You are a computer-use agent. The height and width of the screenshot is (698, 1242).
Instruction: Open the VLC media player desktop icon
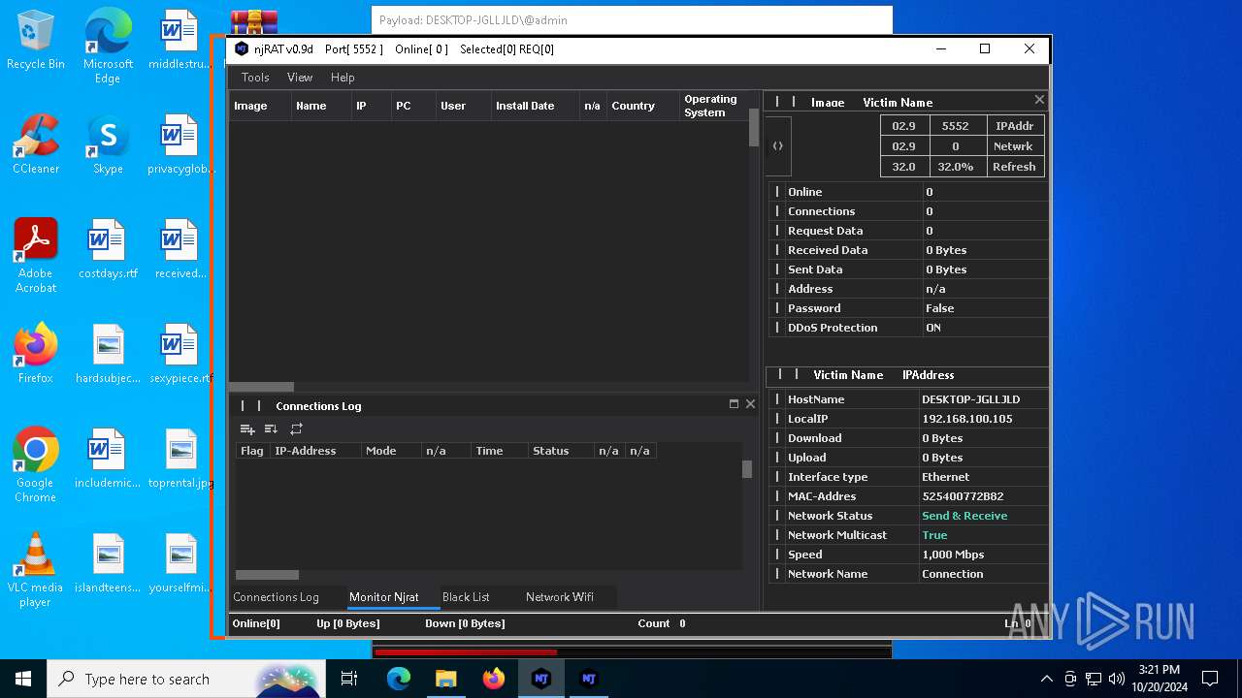(36, 570)
